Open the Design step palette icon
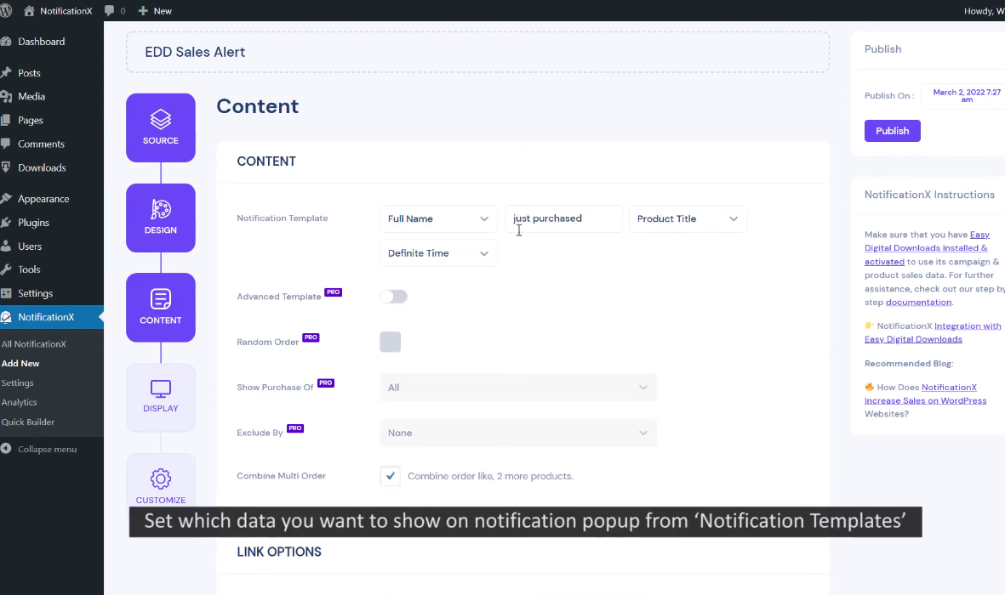 [161, 209]
